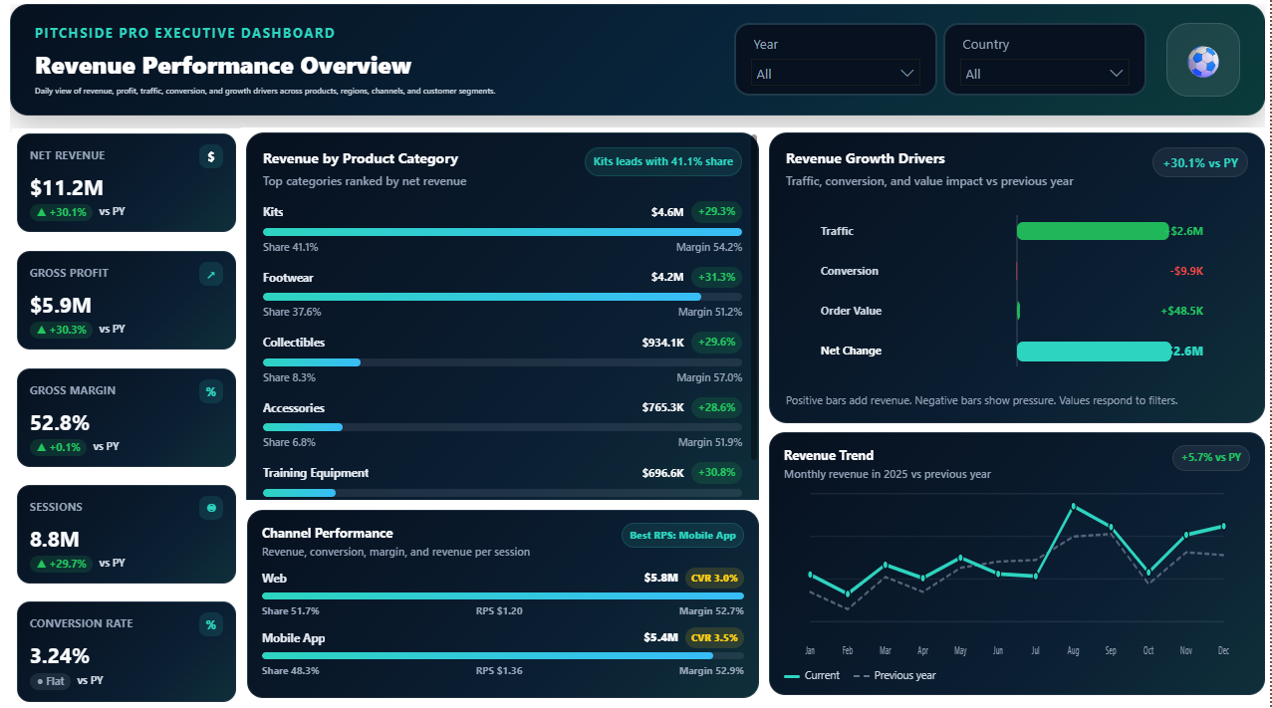Click the '52.8%' gross margin value
This screenshot has width=1272, height=708.
(x=60, y=423)
